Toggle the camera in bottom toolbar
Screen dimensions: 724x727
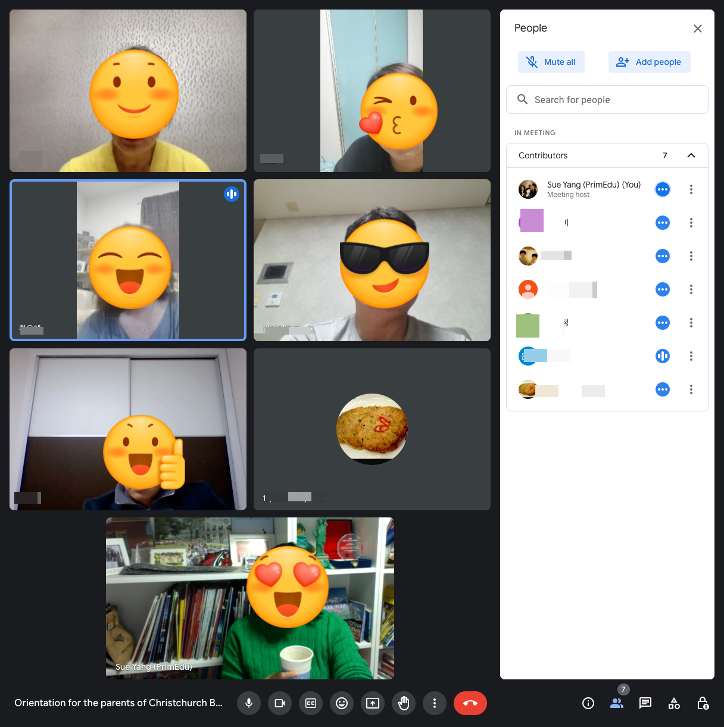[x=280, y=703]
